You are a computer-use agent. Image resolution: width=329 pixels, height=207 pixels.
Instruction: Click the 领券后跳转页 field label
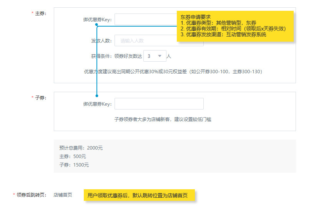click(32, 195)
